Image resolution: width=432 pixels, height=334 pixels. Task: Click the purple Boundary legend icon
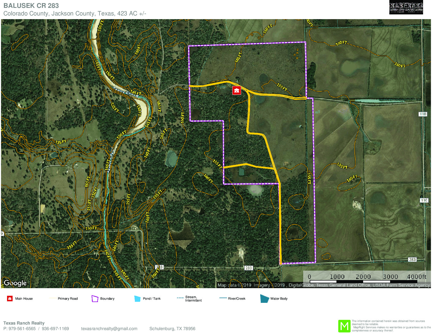coord(95,299)
